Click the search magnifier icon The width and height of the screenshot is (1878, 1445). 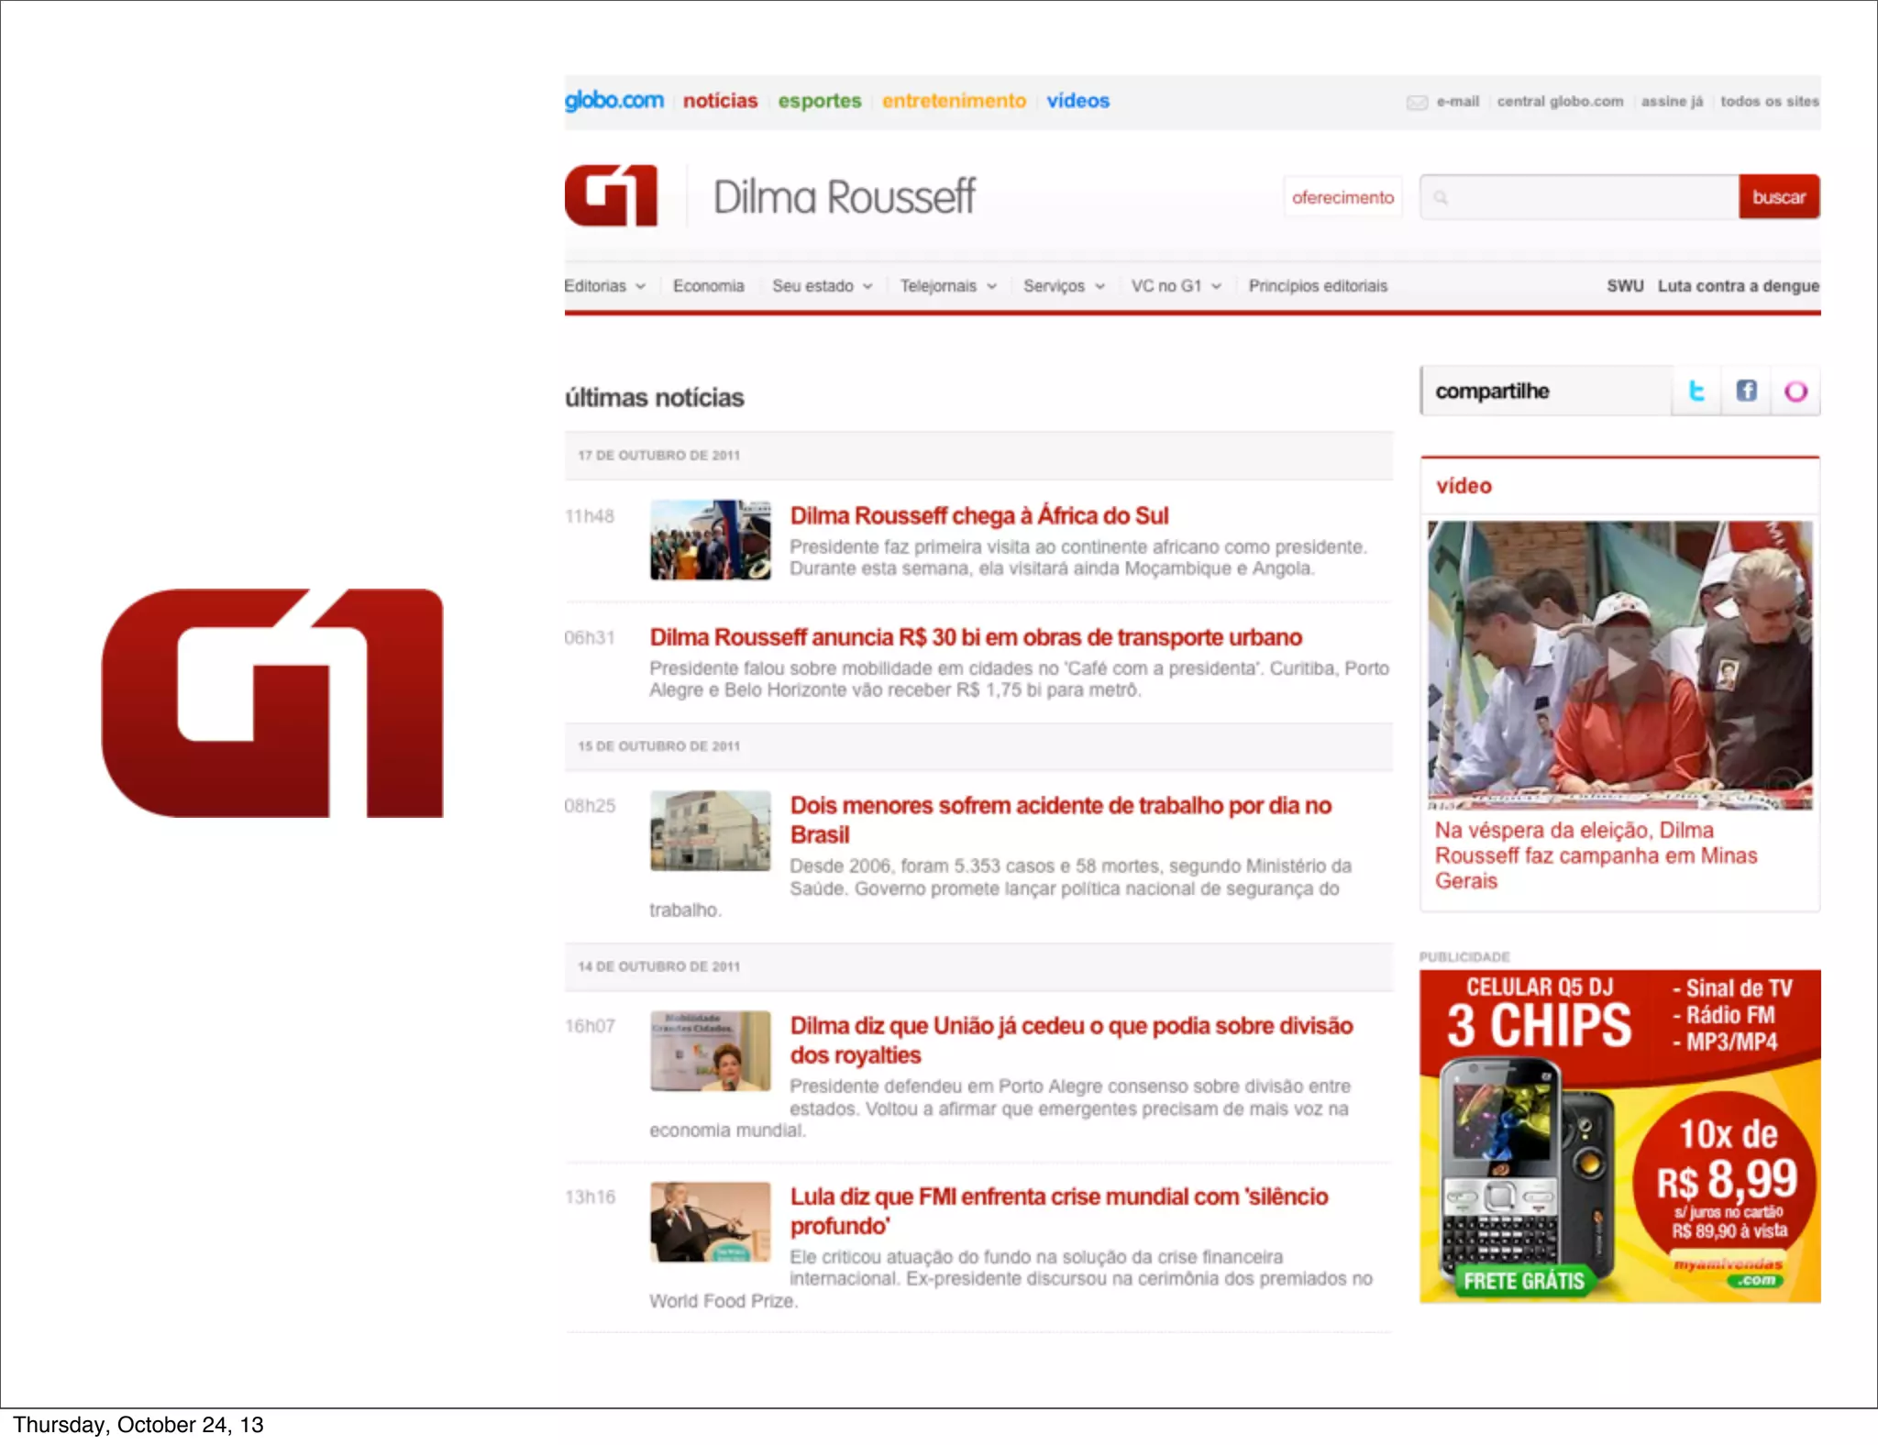(1441, 197)
